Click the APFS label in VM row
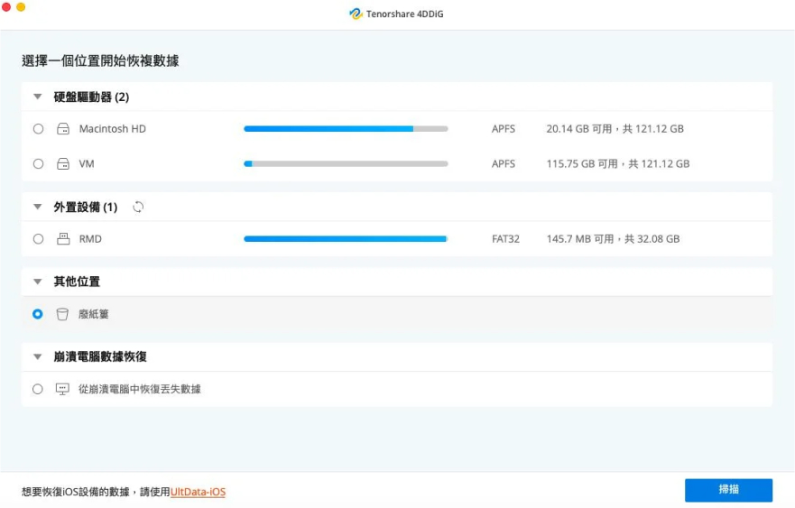 click(504, 163)
